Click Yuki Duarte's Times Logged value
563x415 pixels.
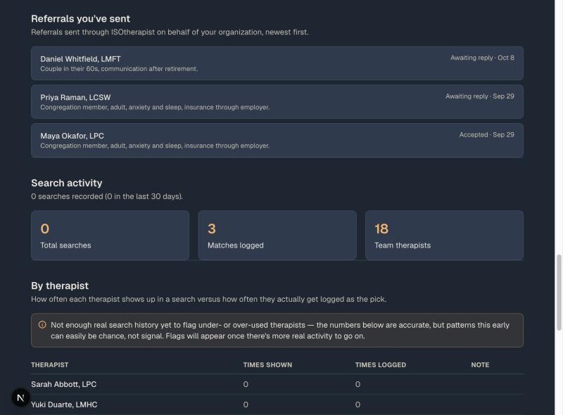(358, 404)
